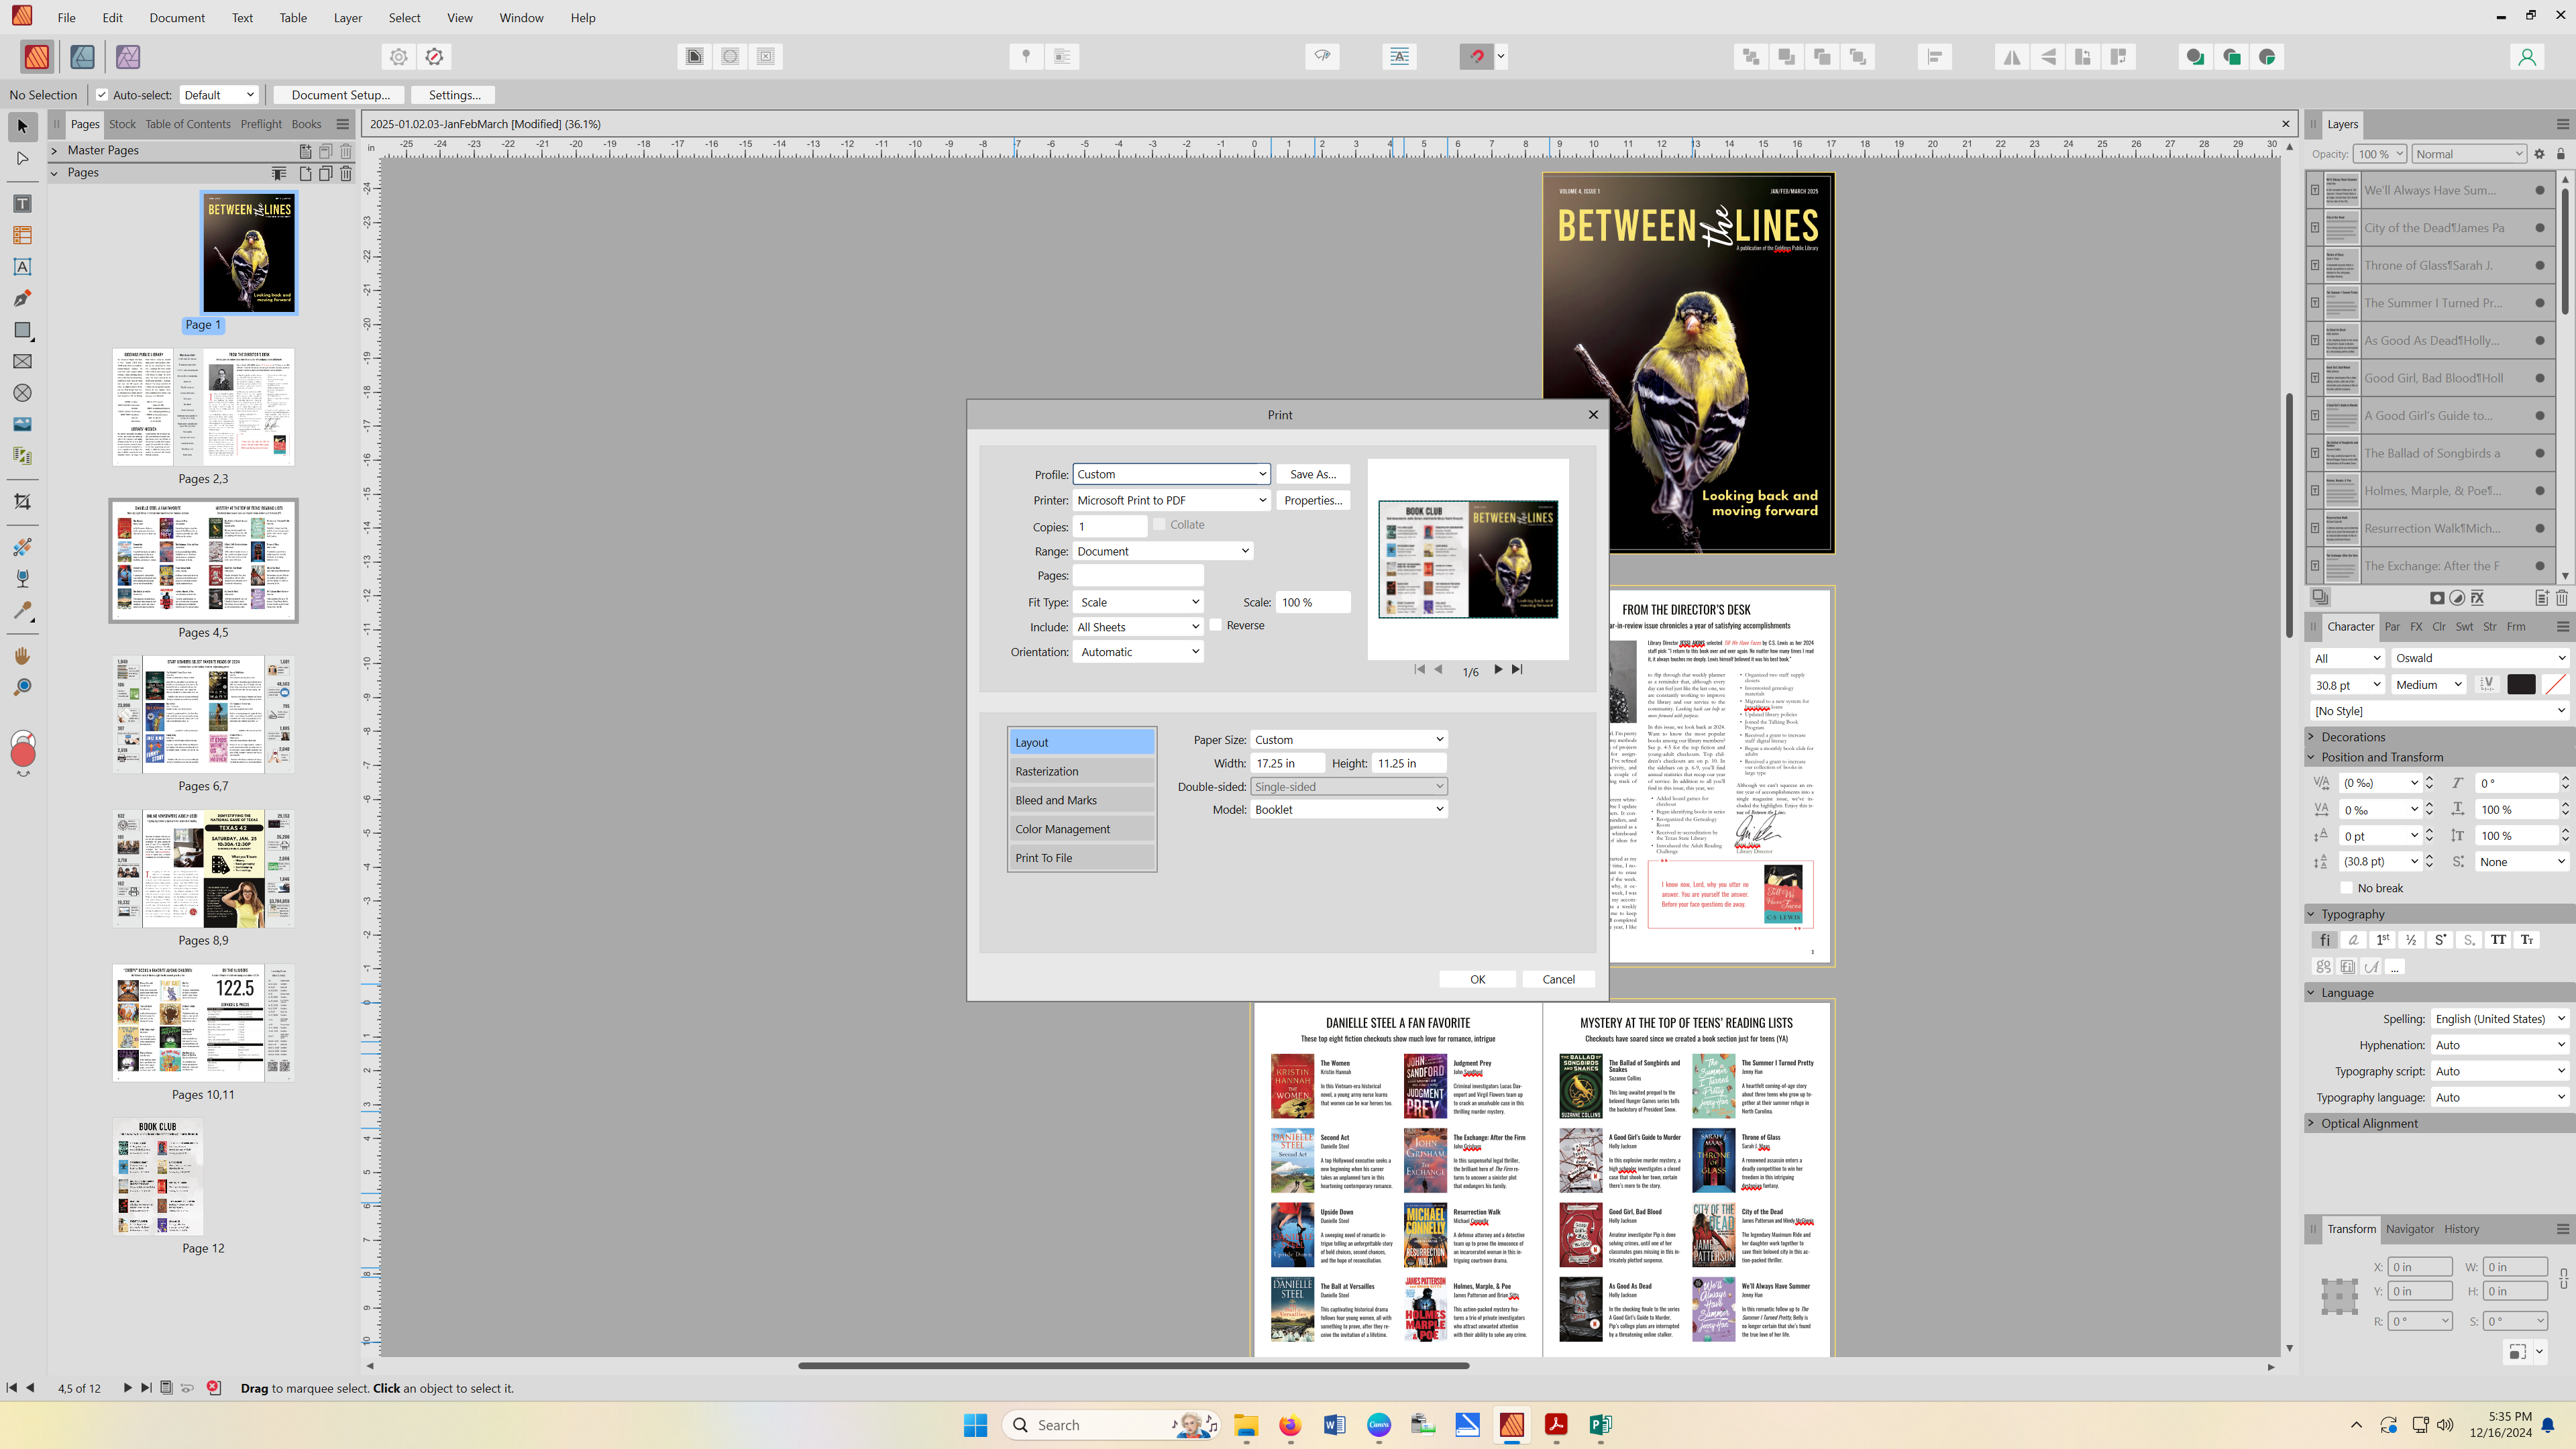The height and width of the screenshot is (1449, 2576).
Task: Open printer Properties... button
Action: [x=1312, y=500]
